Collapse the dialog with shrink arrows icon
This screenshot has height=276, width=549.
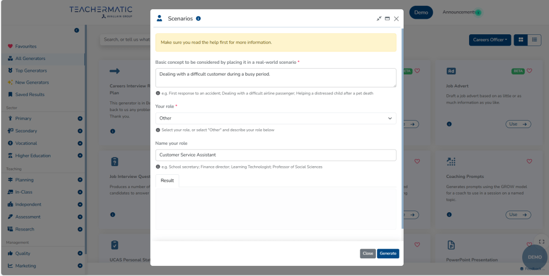(x=379, y=19)
